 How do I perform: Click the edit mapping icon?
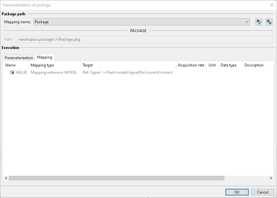coord(259,22)
